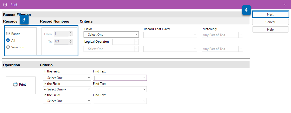The width and height of the screenshot is (291, 113).
Task: Click the To record number field
Action: [x=61, y=42]
